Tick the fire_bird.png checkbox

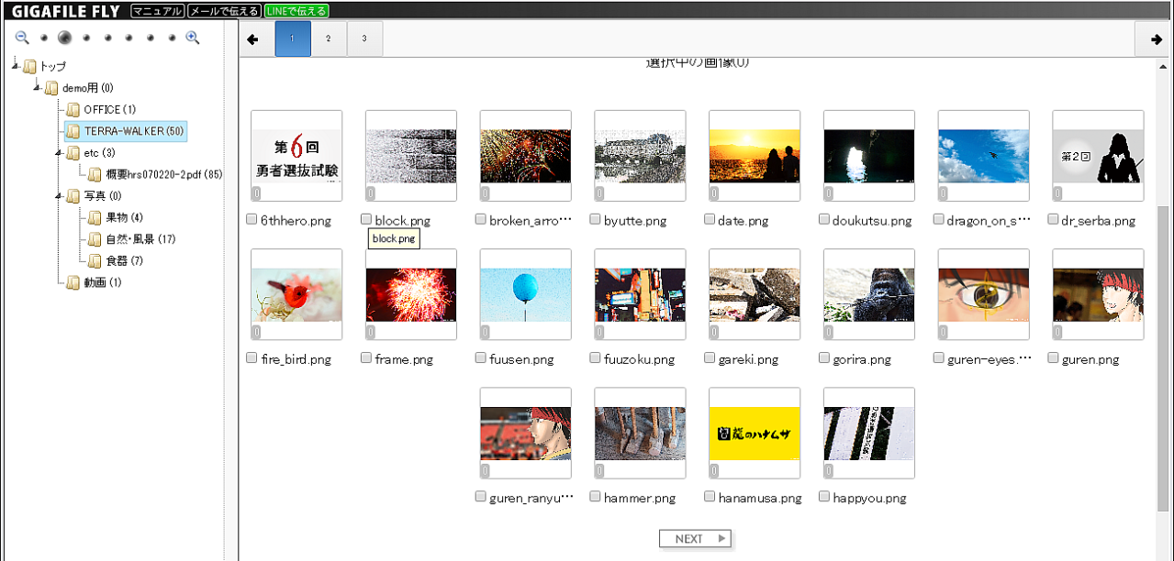click(252, 358)
